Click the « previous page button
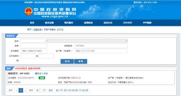Image resolution: width=181 pixels, height=96 pixels. point(17,90)
